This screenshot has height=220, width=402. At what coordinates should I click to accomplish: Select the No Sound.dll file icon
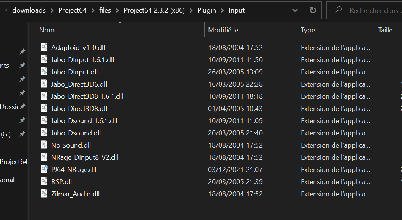click(x=44, y=145)
